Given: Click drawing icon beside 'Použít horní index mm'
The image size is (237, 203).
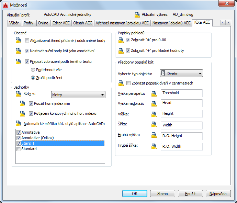Looking at the screenshot, I should (x=22, y=103).
